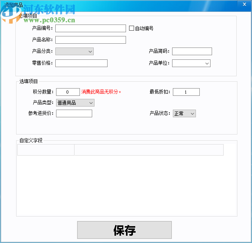Open the 产品类型 dropdown showing 普通商品
Image resolution: width=252 pixels, height=243 pixels.
pyautogui.click(x=75, y=103)
